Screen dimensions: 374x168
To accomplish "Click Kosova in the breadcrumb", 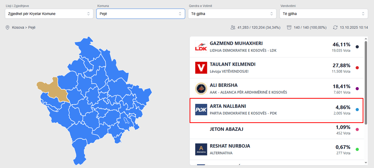I will pyautogui.click(x=18, y=27).
